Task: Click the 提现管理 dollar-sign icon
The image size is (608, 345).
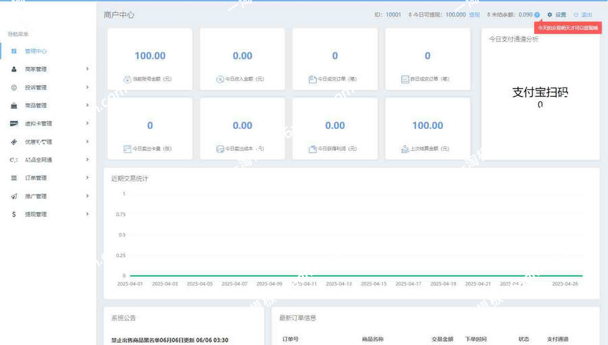Action: coord(14,214)
